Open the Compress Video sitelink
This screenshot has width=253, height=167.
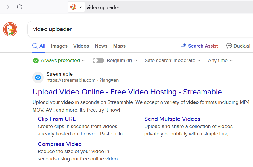[x=60, y=144]
